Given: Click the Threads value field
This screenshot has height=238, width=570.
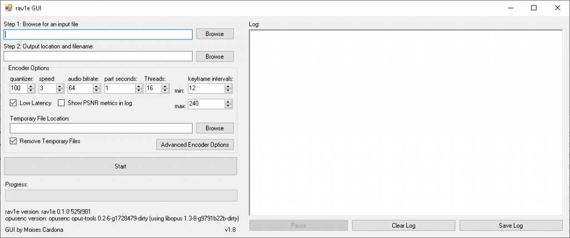Looking at the screenshot, I should tap(154, 88).
